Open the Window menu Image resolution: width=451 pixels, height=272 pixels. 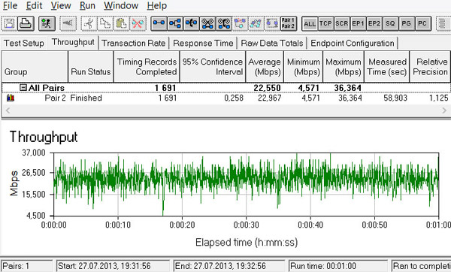coord(121,5)
